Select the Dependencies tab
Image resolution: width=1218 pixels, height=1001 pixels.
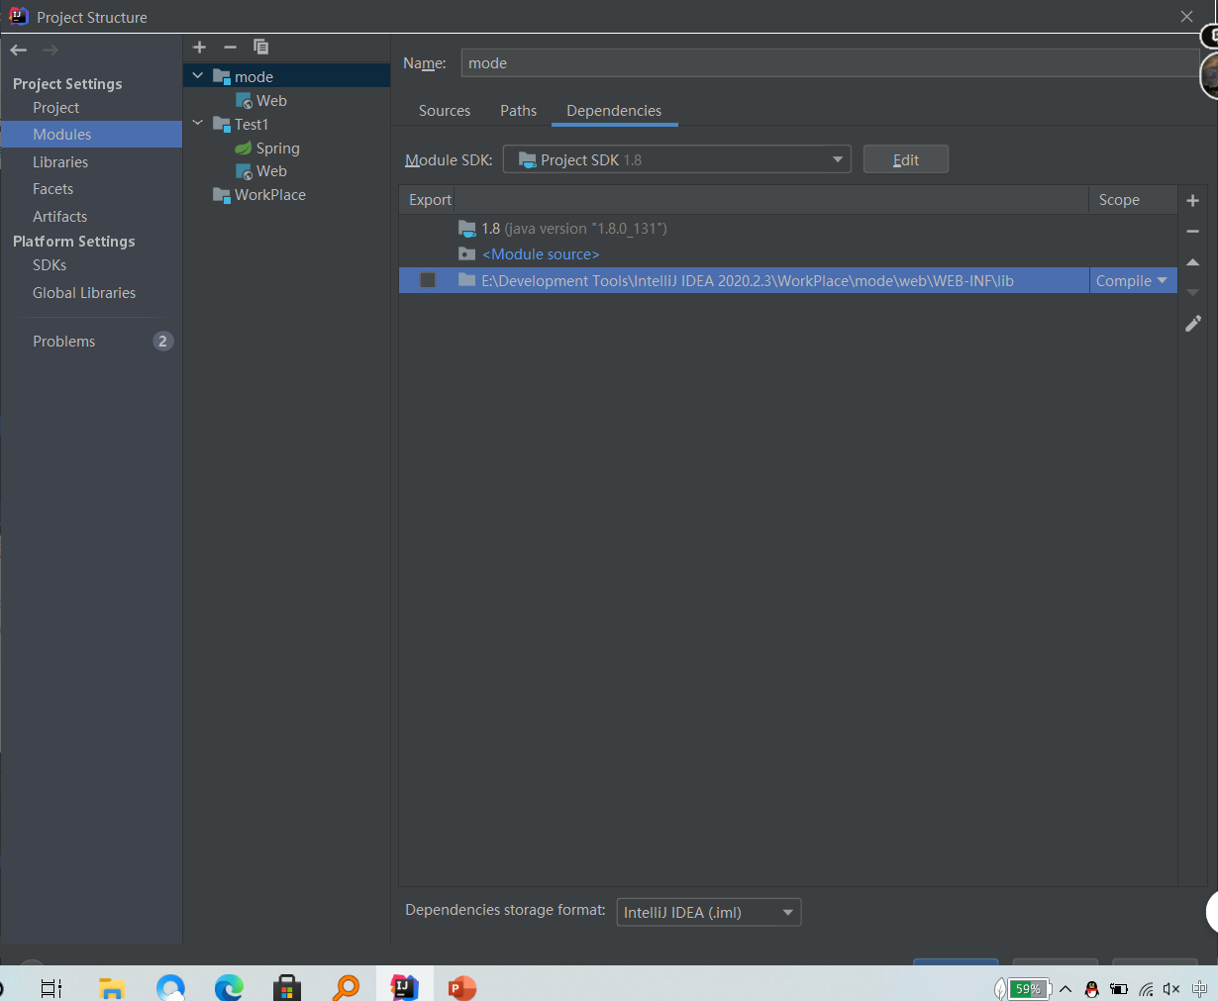[614, 111]
